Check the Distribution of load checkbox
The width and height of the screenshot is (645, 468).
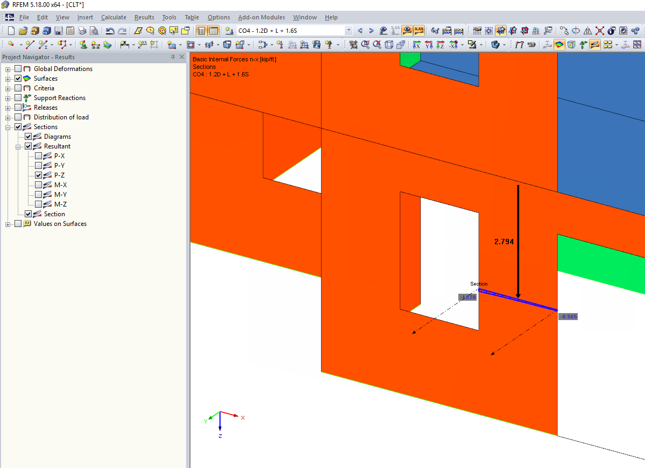pos(18,117)
